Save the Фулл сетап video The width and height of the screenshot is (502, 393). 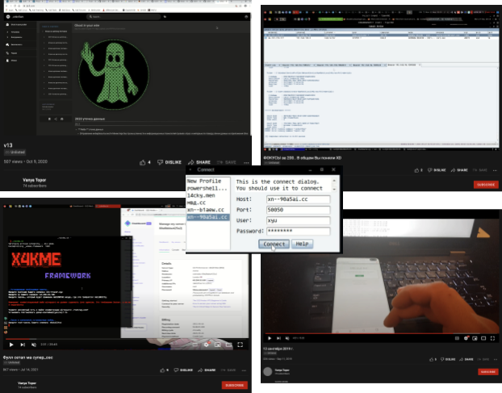[x=228, y=370]
